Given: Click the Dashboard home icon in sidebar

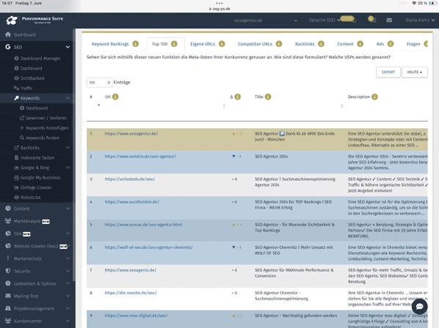Looking at the screenshot, I should coord(8,34).
